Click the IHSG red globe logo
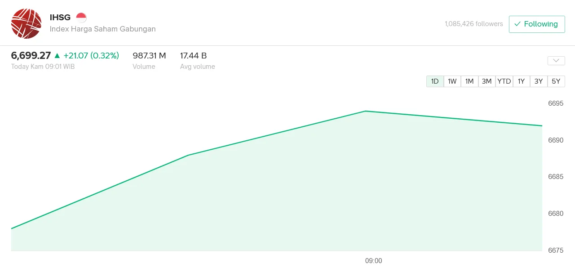Viewport: 575px width, 277px height. tap(26, 23)
